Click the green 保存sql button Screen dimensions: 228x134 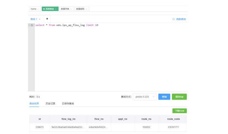coord(179,97)
